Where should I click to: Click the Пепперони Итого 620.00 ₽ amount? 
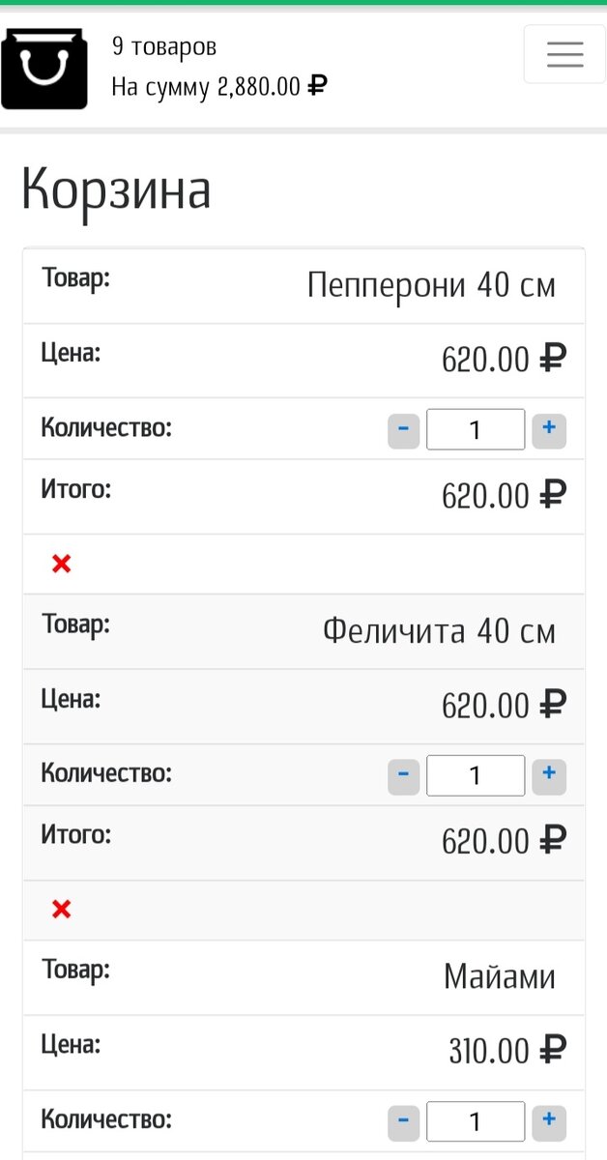click(x=503, y=496)
